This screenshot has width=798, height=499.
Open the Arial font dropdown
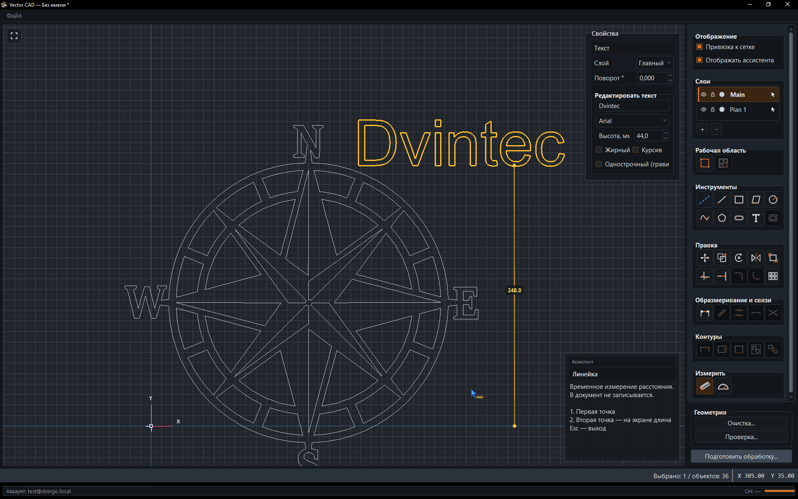click(632, 121)
